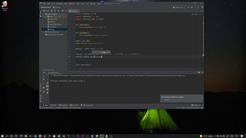Hide the Run panel with minus icon
246x138 pixels.
pos(202,72)
